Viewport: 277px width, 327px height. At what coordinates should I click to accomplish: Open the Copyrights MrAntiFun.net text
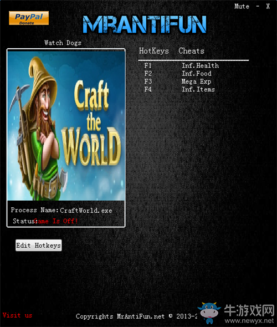click(x=120, y=316)
